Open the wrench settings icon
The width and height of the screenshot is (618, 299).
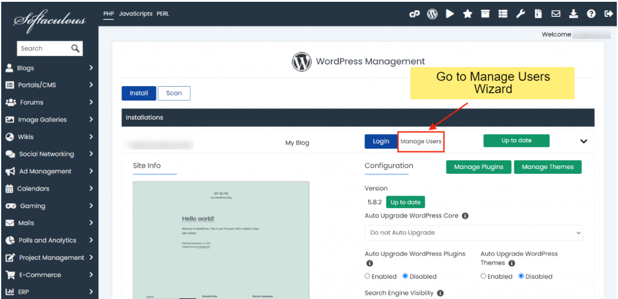[521, 14]
